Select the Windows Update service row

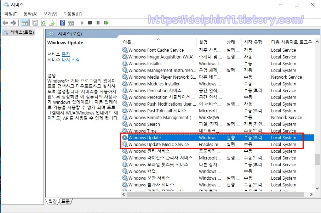pos(218,138)
